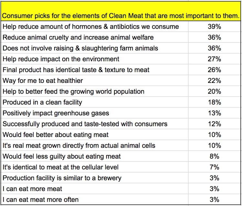Click 'Produced in a clean facility' cell
Image resolution: width=242 pixels, height=206 pixels.
click(42, 102)
